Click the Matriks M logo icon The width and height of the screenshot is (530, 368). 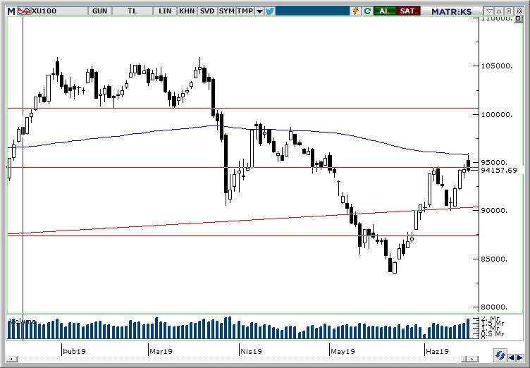coord(11,11)
